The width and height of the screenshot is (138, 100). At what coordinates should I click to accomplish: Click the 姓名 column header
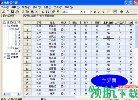[52, 23]
